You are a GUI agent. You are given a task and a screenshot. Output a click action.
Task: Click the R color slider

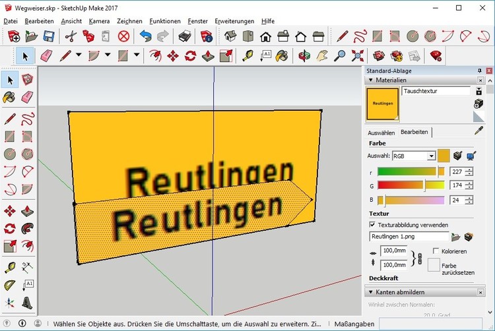click(x=411, y=171)
